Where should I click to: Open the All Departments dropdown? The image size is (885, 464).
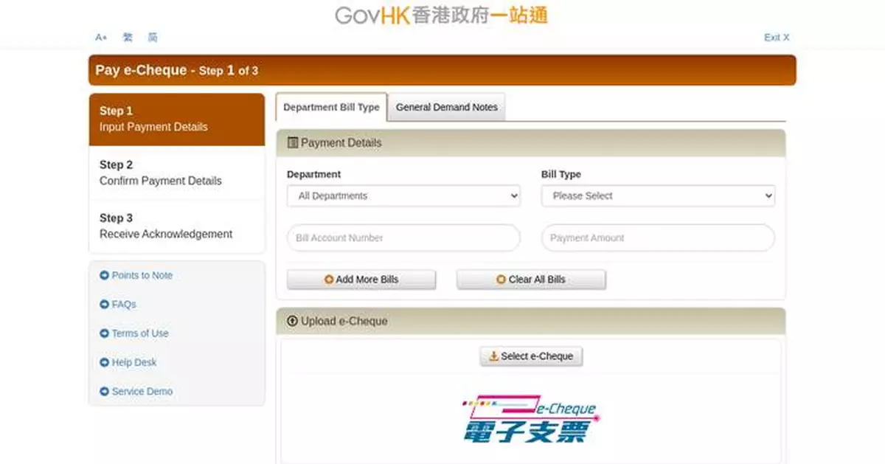(x=403, y=195)
